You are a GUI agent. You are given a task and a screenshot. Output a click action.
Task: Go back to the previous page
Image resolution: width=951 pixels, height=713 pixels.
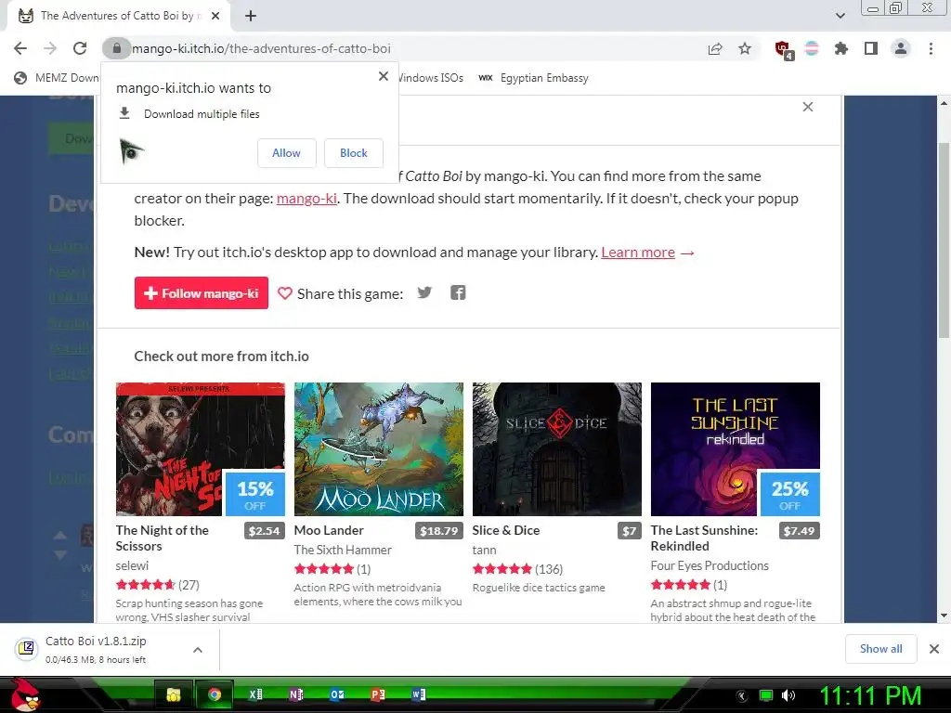[20, 48]
